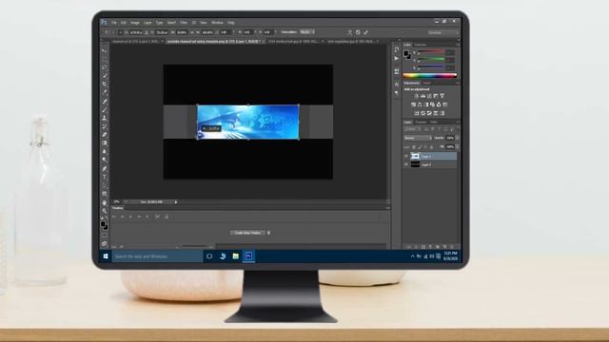Image resolution: width=609 pixels, height=342 pixels.
Task: Open the layer Fill value dropdown
Action: point(457,147)
